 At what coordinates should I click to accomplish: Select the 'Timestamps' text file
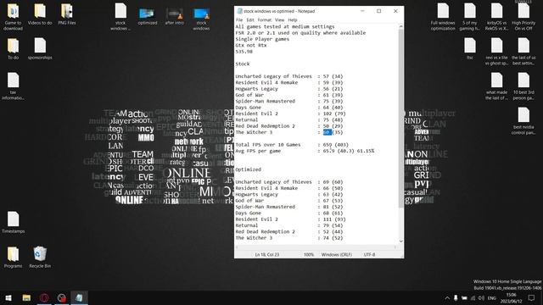coord(14,222)
